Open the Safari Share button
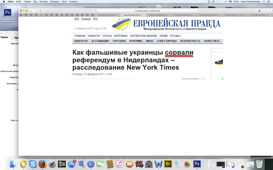The image size is (273, 170). tap(266, 11)
